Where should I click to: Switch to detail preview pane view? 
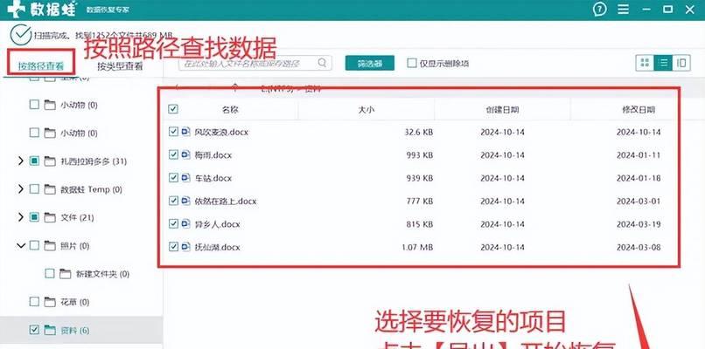coord(681,63)
